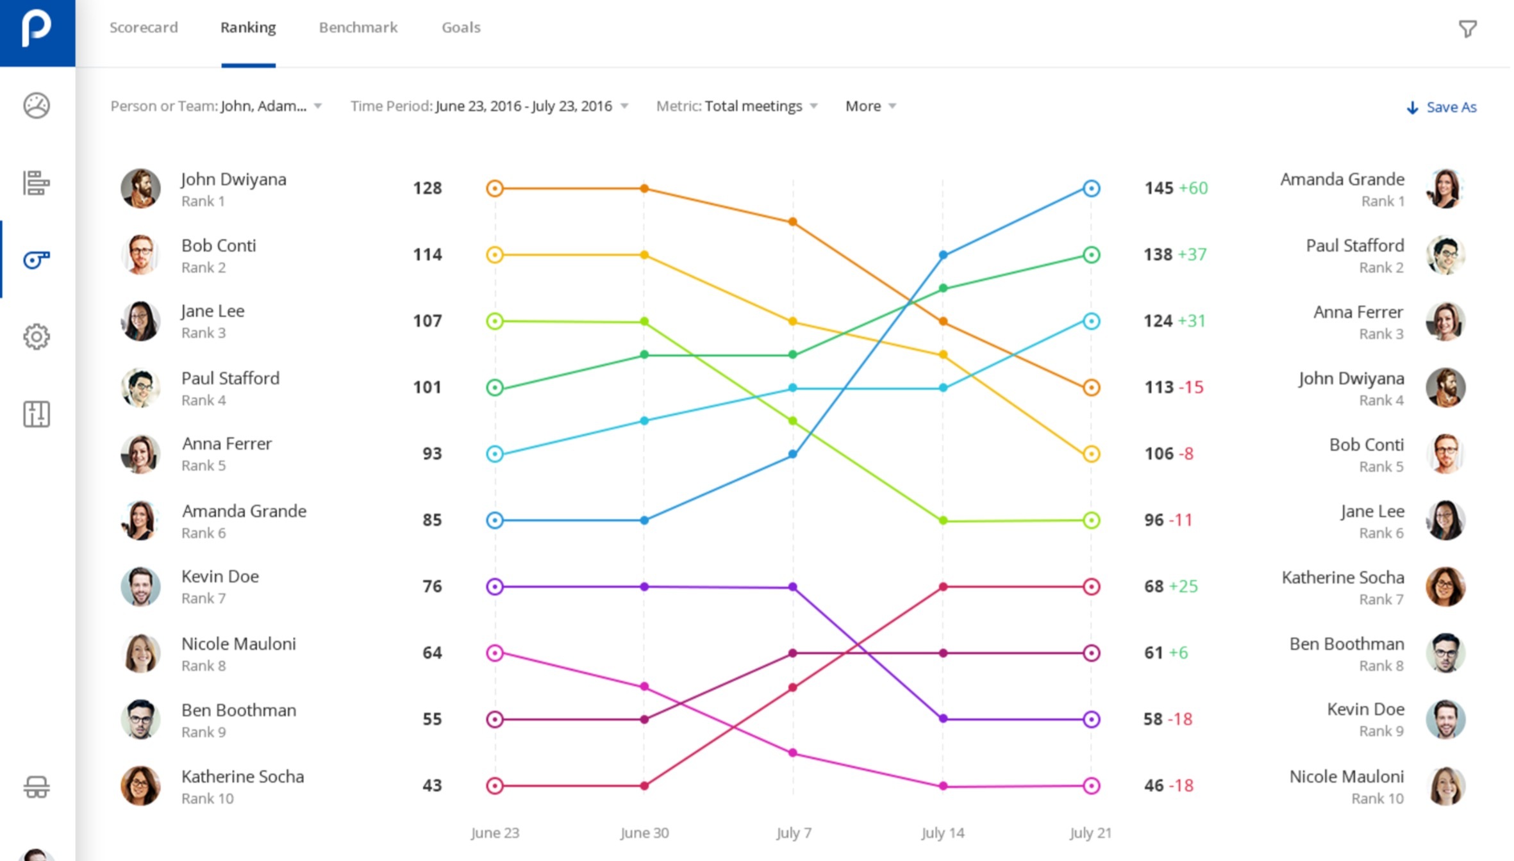
Task: Open the filter funnel icon
Action: pos(1467,29)
